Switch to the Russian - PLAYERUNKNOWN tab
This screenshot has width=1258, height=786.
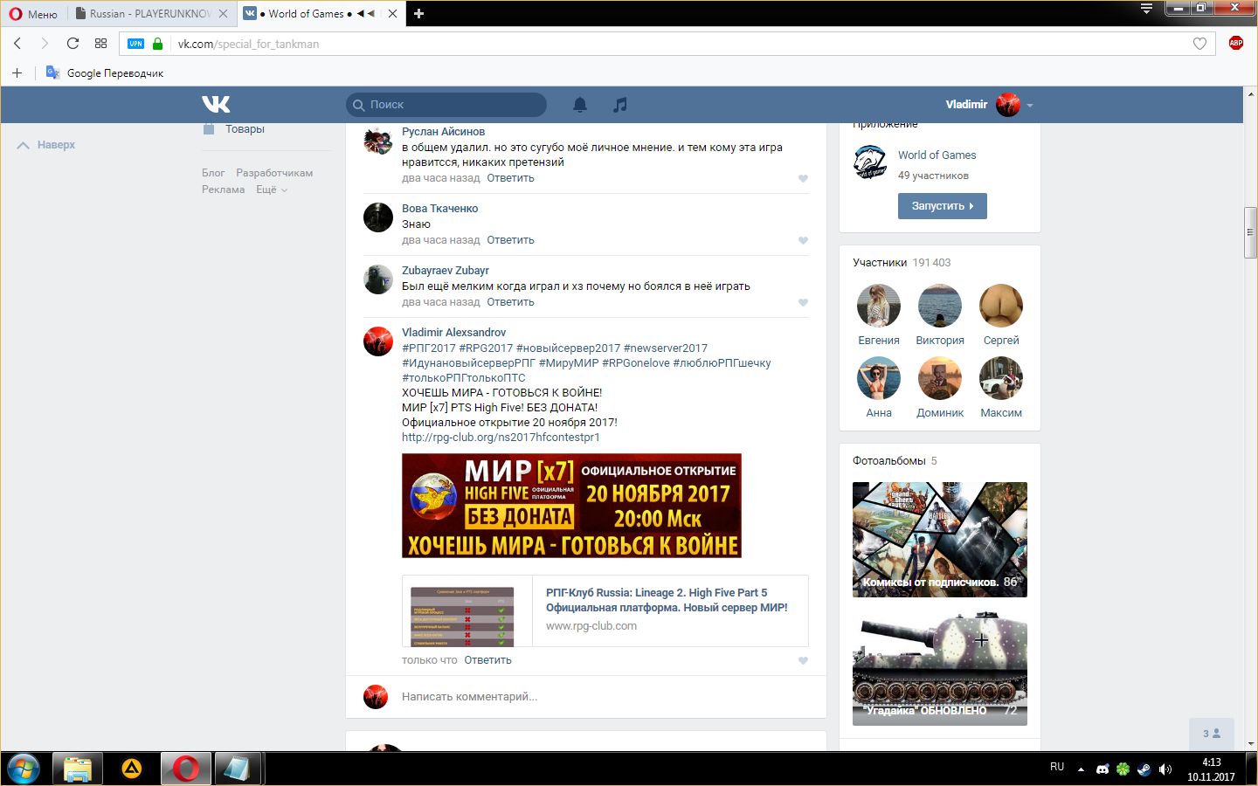(149, 14)
